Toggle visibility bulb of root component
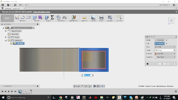 (7, 28)
